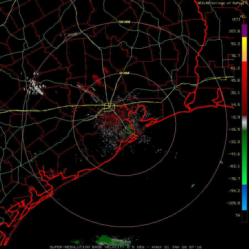
Task: Click the 92.3 velocity legend value
Action: pos(235,43)
